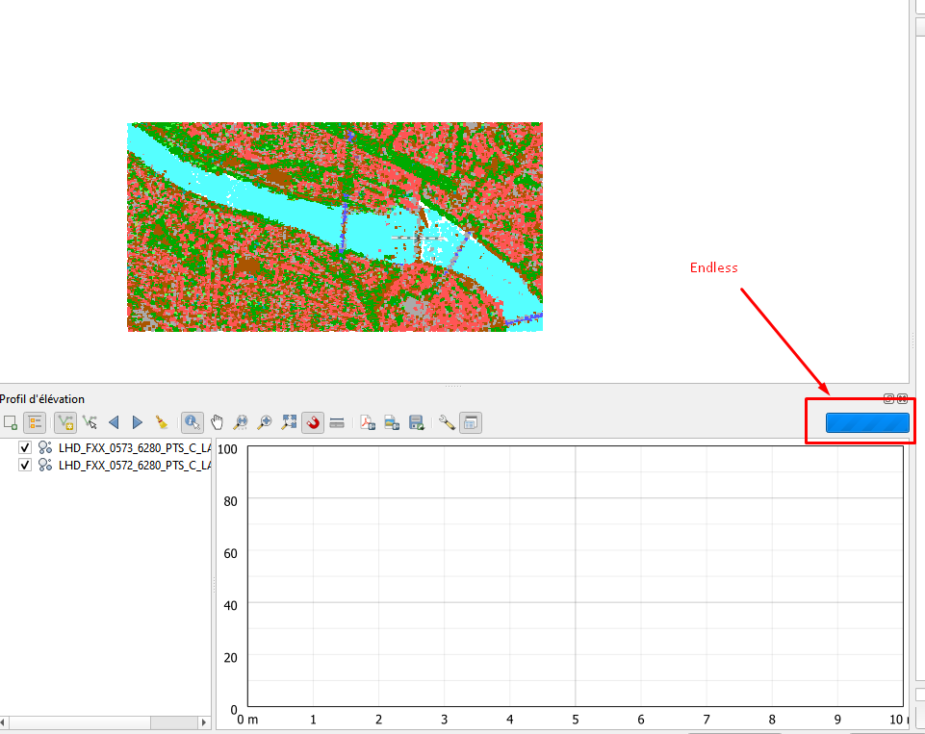Zoom to full profile extent

point(290,421)
